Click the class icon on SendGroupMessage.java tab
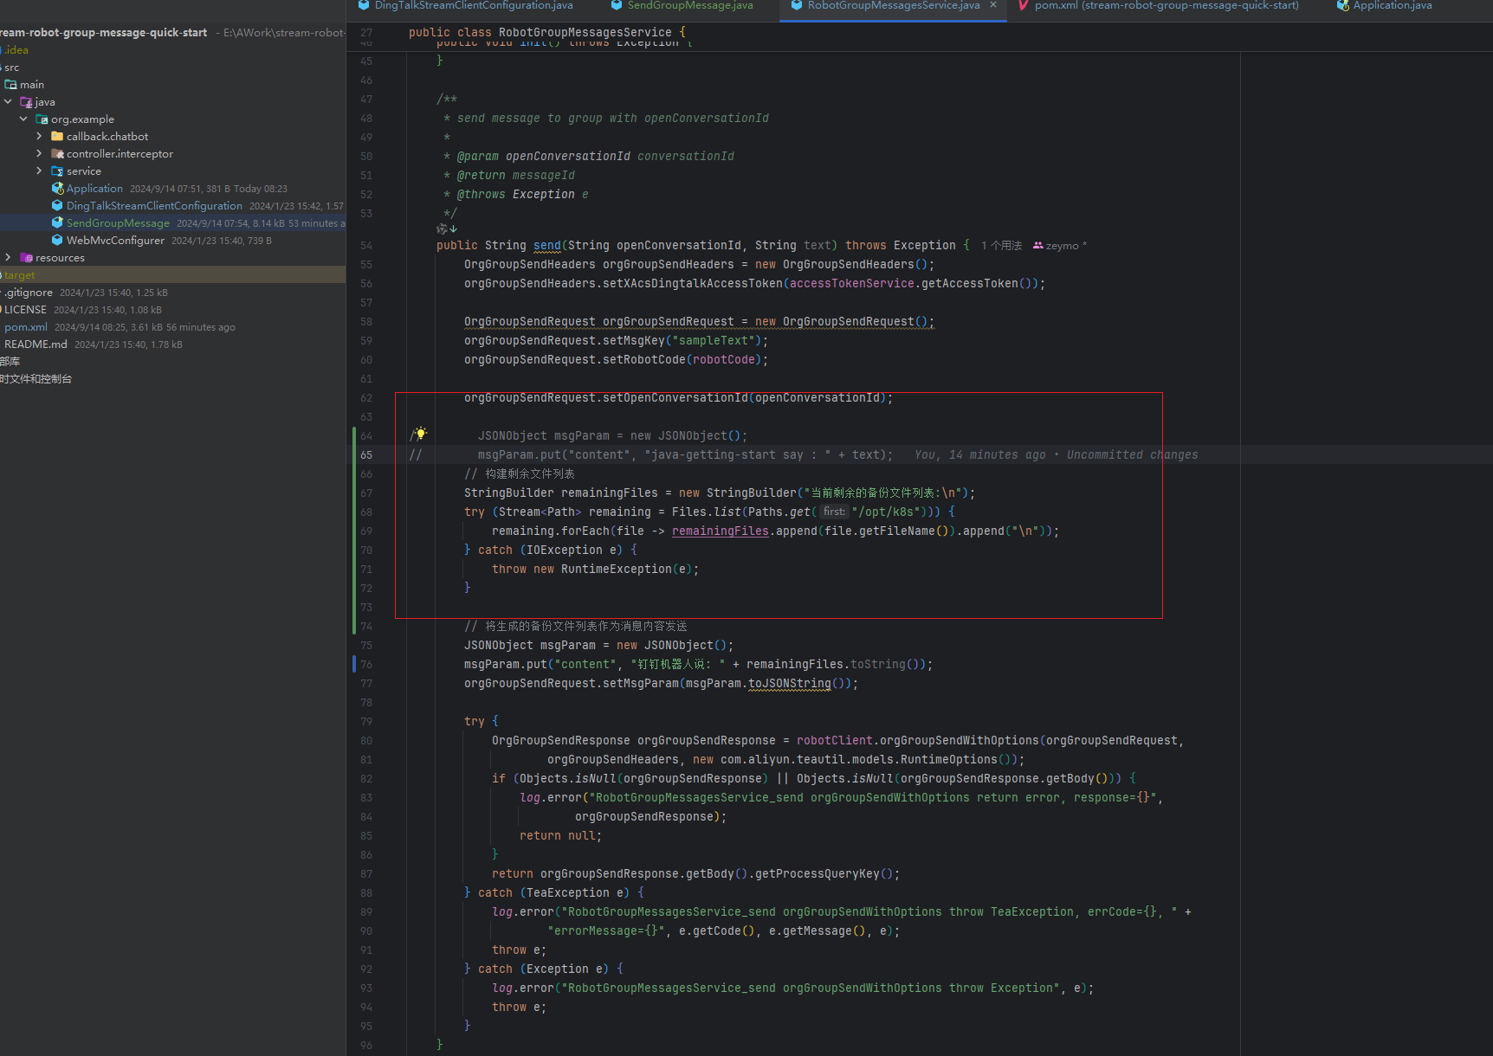 click(617, 5)
